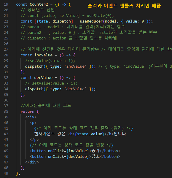Click the commented setValue(value + 1) line
The width and height of the screenshot is (172, 178).
click(50, 61)
